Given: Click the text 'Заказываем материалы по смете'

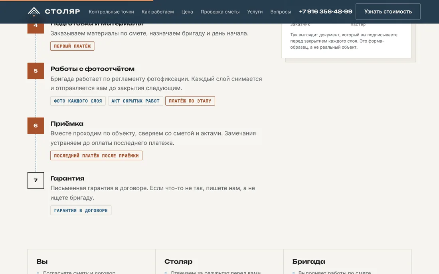Looking at the screenshot, I should click(x=98, y=34).
